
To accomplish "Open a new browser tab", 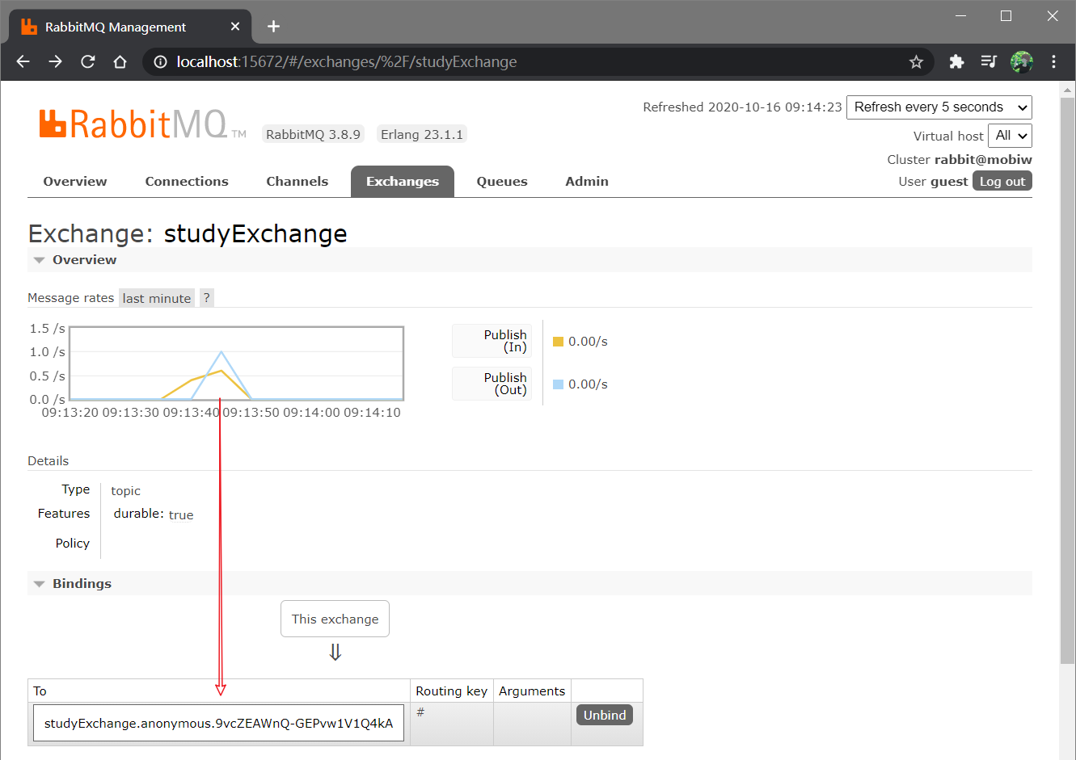I will (x=273, y=27).
